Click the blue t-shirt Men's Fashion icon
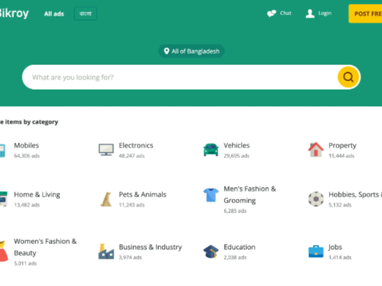The height and width of the screenshot is (286, 382). [211, 195]
